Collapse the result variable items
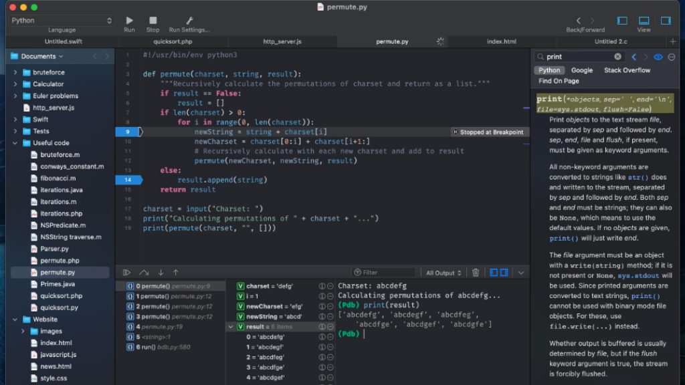The height and width of the screenshot is (385, 685). pyautogui.click(x=231, y=326)
